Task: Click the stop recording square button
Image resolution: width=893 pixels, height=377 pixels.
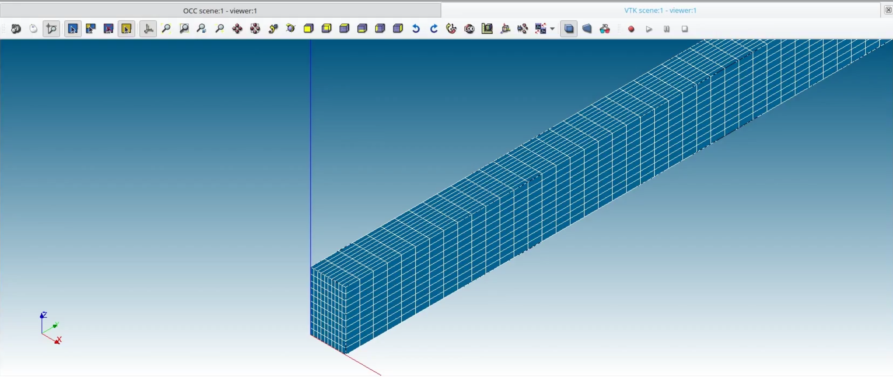Action: [x=685, y=29]
